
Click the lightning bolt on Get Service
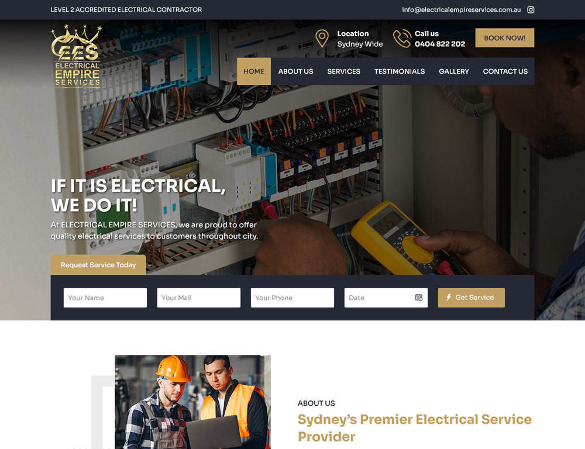point(449,297)
